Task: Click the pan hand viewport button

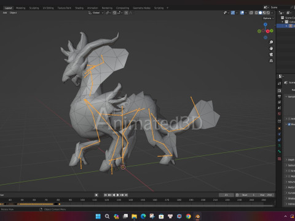Action: 271,48
